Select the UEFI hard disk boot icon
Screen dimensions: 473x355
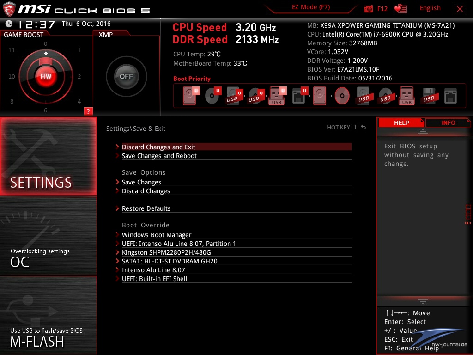[x=190, y=96]
